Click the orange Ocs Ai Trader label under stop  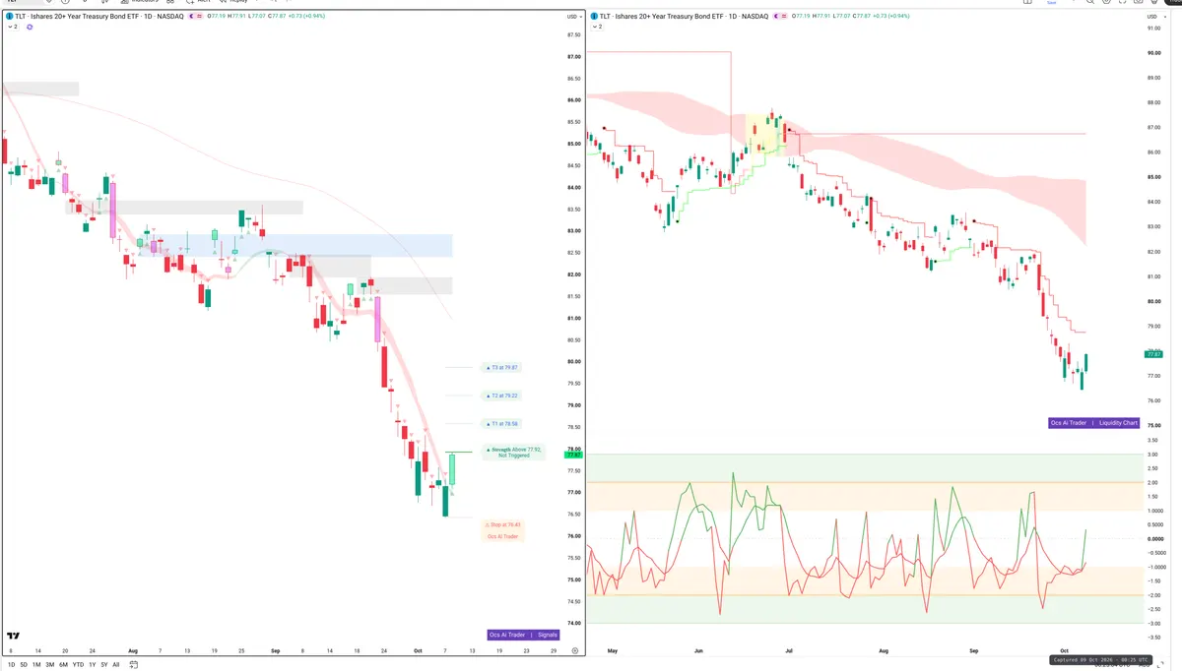pos(502,536)
